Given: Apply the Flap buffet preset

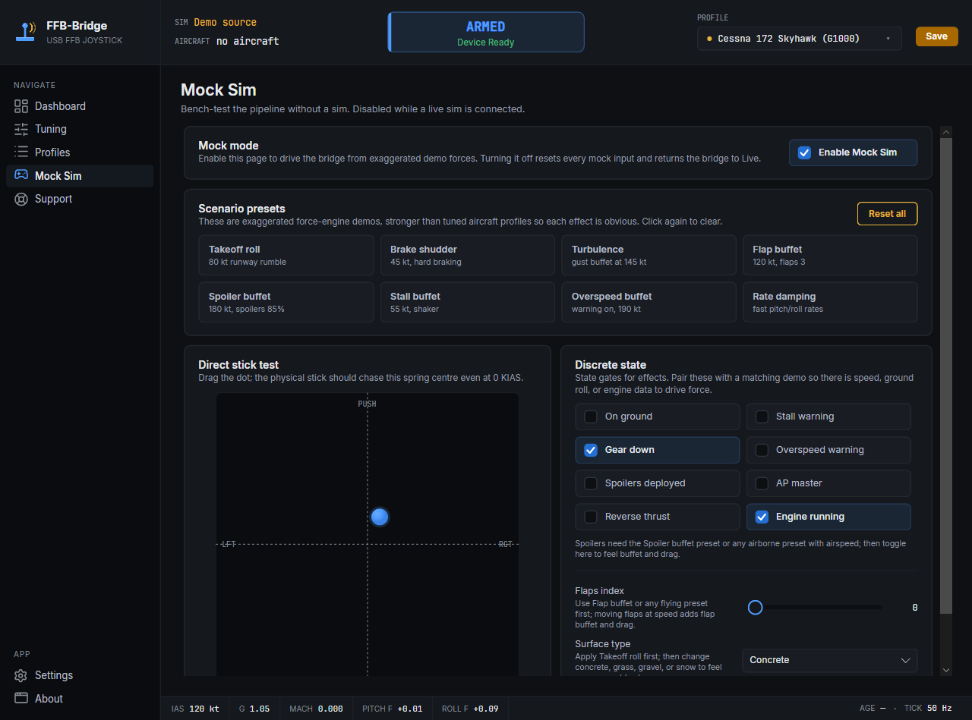Looking at the screenshot, I should 830,255.
